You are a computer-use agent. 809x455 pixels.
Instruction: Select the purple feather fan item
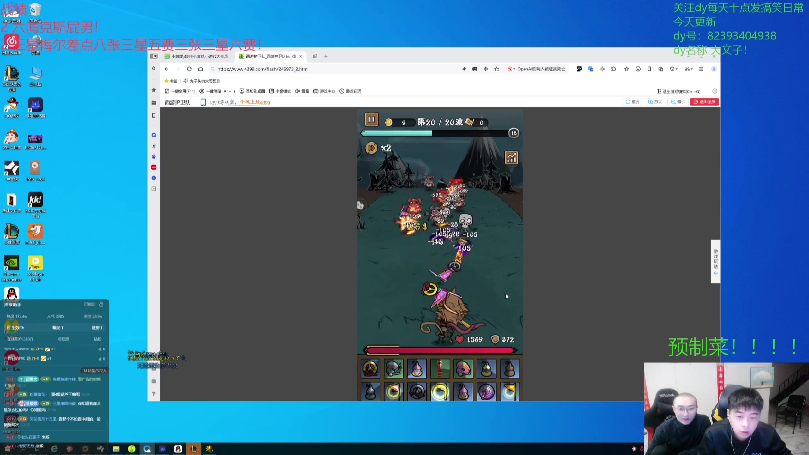(463, 368)
